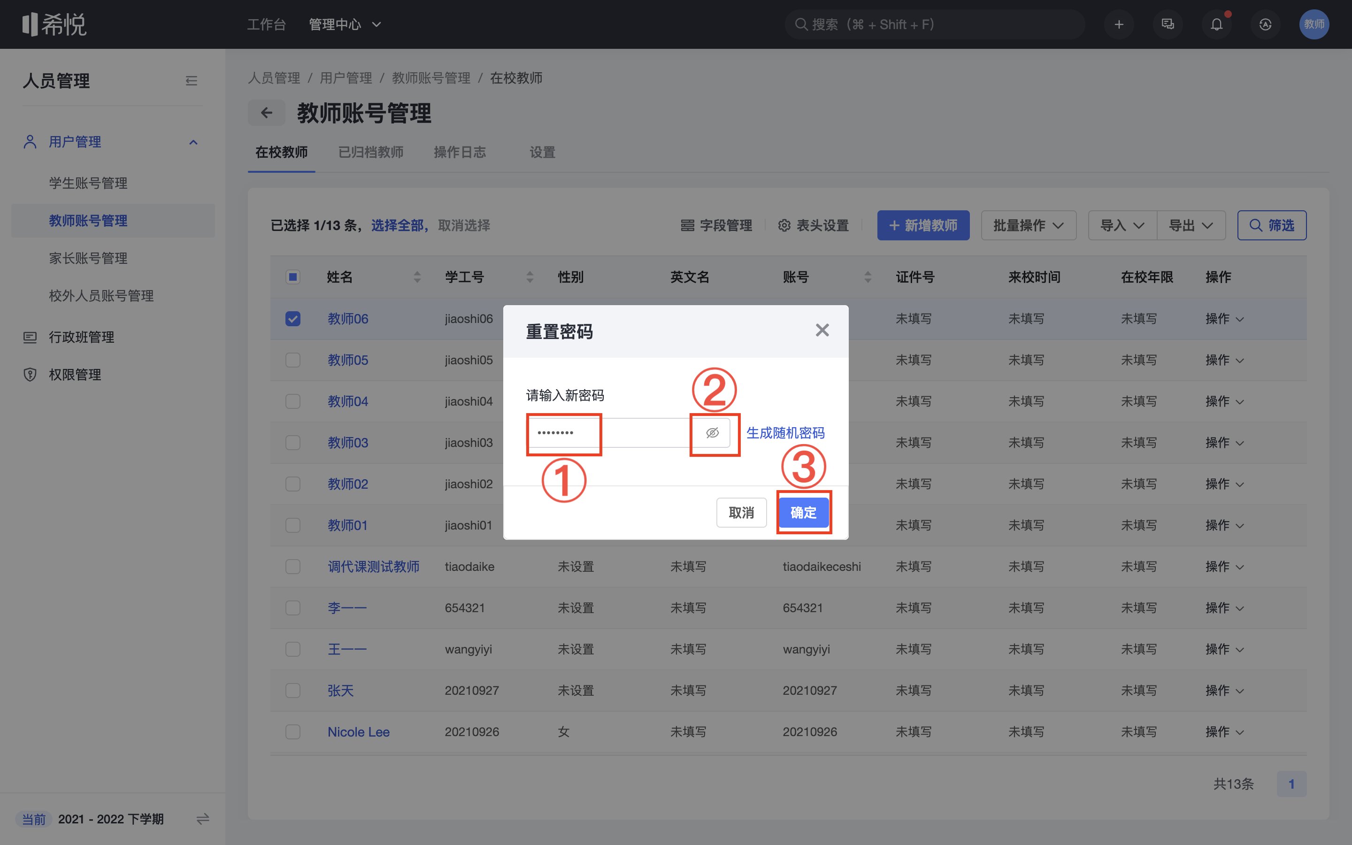Go to page 1 in the pagination
The height and width of the screenshot is (845, 1352).
(1291, 784)
